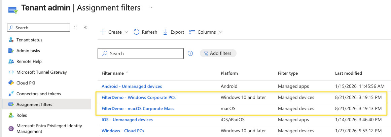The width and height of the screenshot is (391, 137).
Task: Click the Columns list icon
Action: [x=192, y=32]
